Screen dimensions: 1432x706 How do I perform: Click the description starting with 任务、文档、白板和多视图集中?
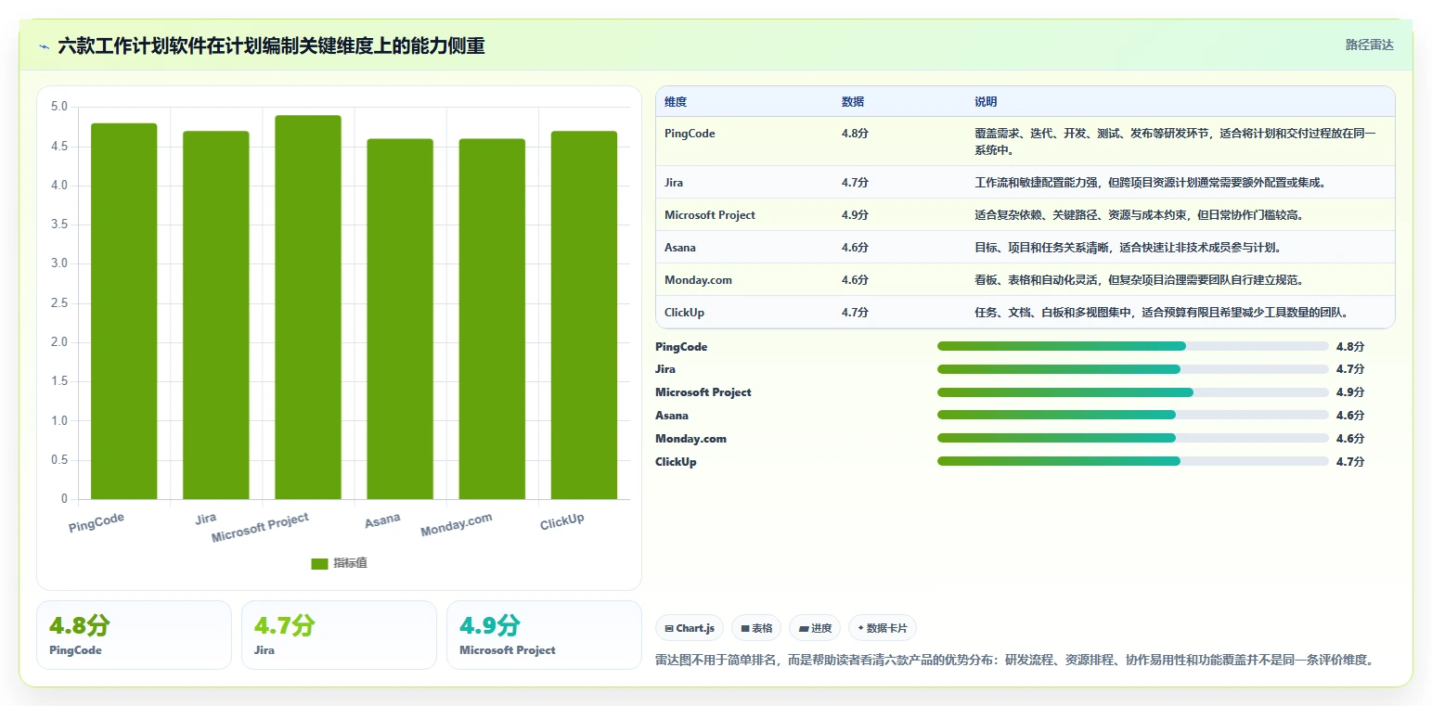click(x=1161, y=313)
